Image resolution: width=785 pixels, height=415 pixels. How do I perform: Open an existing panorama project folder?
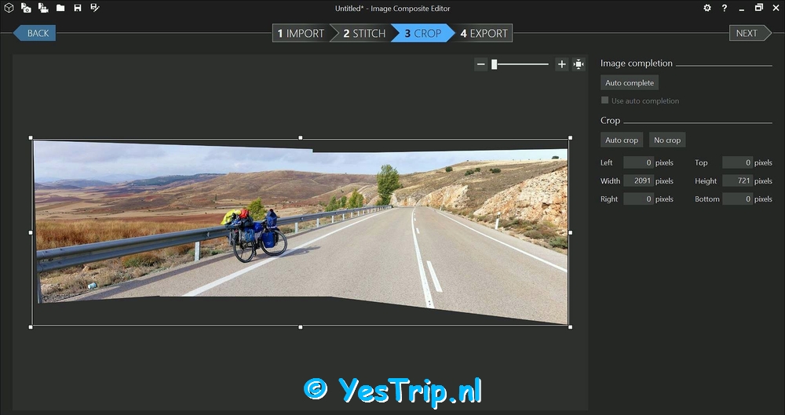(60, 8)
